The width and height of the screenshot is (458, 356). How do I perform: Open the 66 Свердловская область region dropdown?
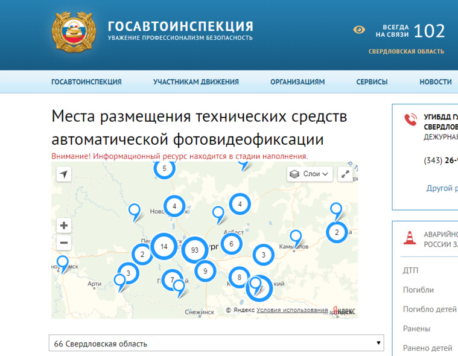(x=216, y=343)
